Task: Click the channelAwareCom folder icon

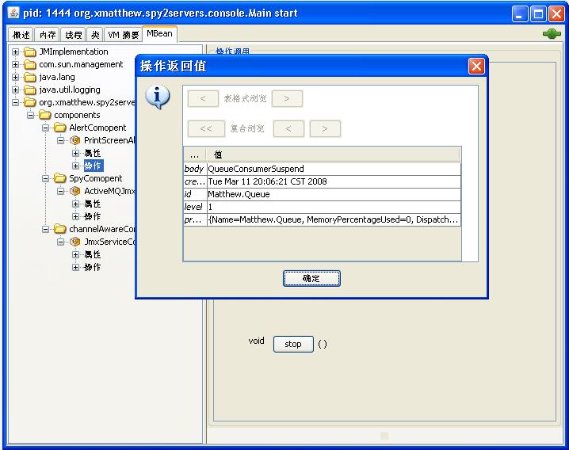Action: 60,229
